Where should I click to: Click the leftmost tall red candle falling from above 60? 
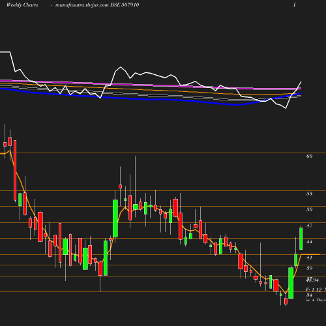click(15, 170)
